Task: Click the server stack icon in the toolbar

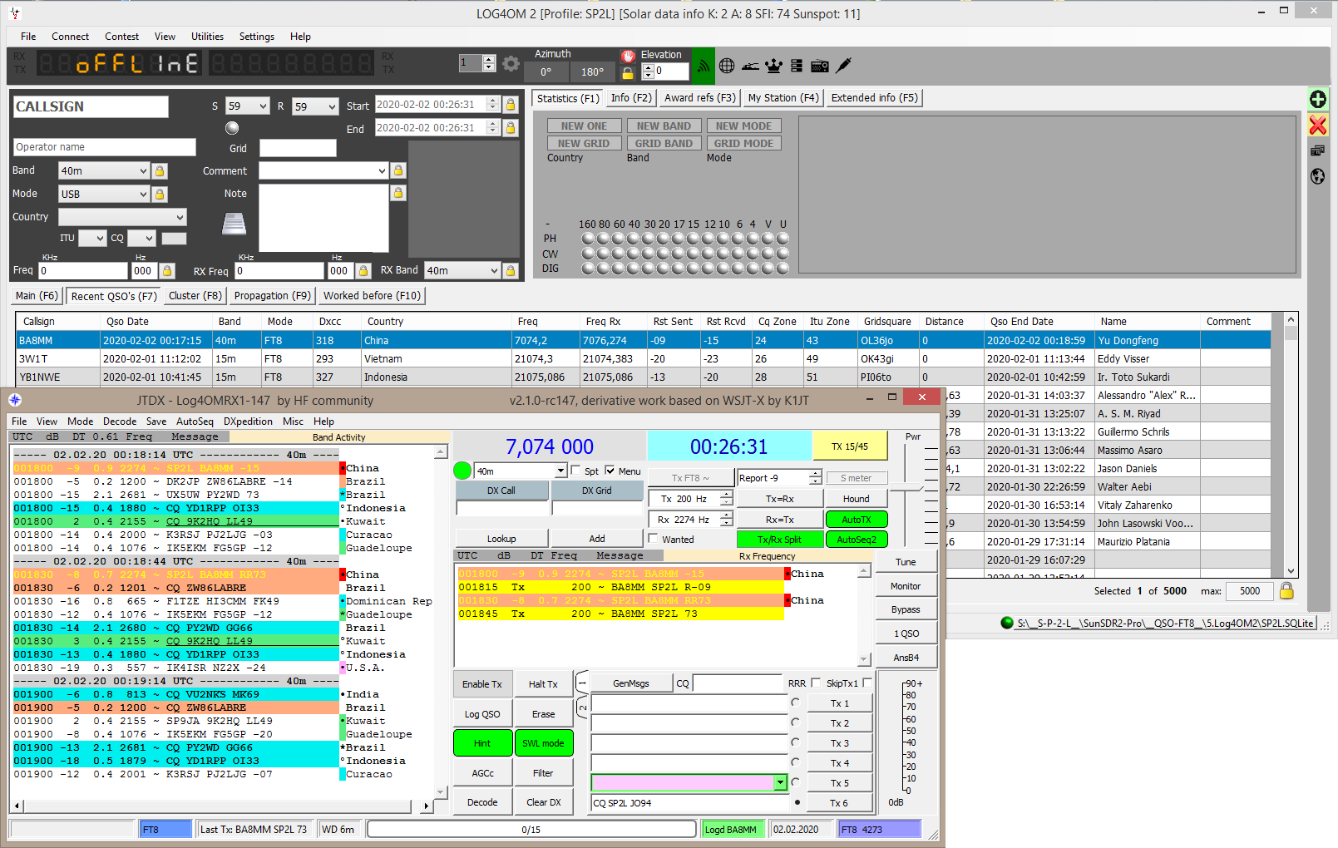Action: [797, 65]
